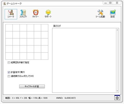This screenshot has height=104, width=124.
Task: Open the 設定 settings icon
Action: pos(113,14)
